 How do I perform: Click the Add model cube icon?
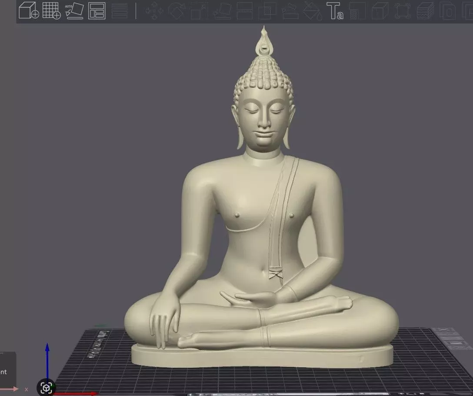pos(29,10)
